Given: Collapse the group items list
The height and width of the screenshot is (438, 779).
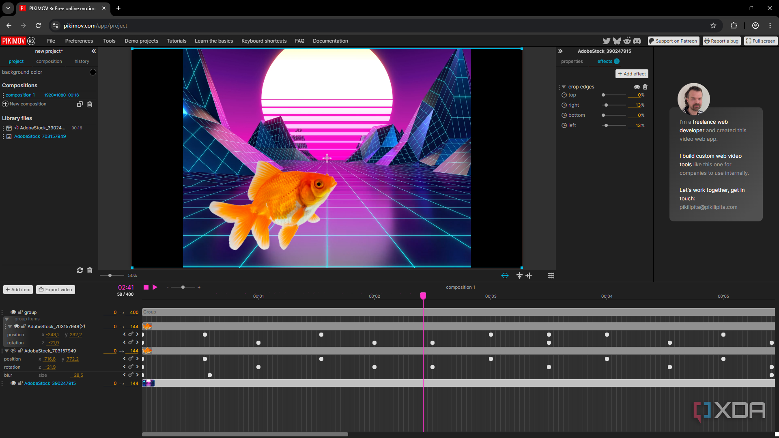Looking at the screenshot, I should click(x=7, y=319).
